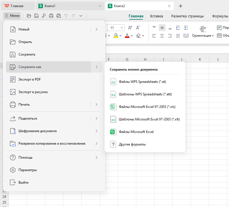Select Экспорт в рисунок menu item
229x207 pixels.
(x=54, y=92)
